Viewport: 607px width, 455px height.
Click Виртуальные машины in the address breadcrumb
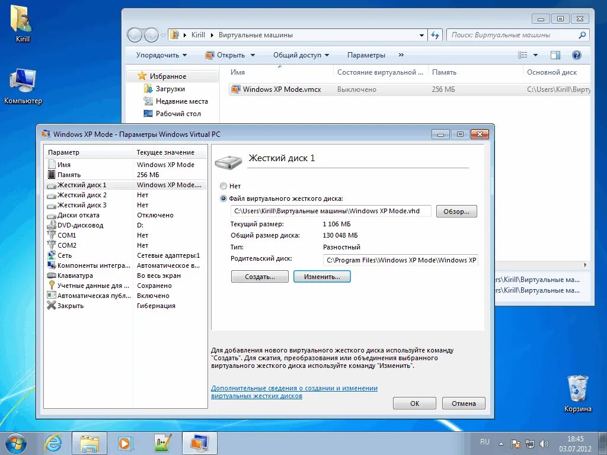[x=255, y=35]
